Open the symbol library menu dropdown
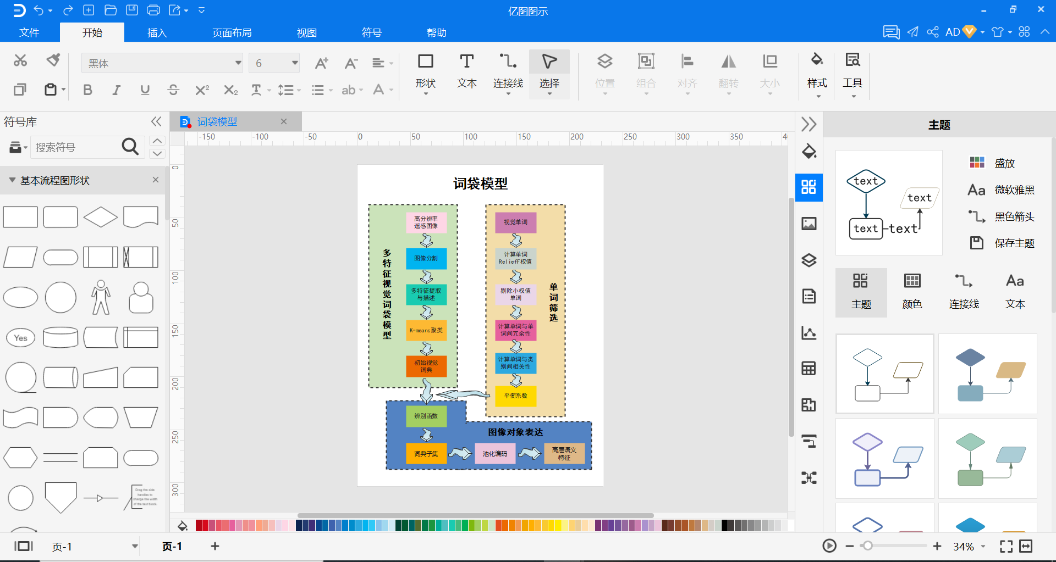Viewport: 1056px width, 562px height. [18, 147]
